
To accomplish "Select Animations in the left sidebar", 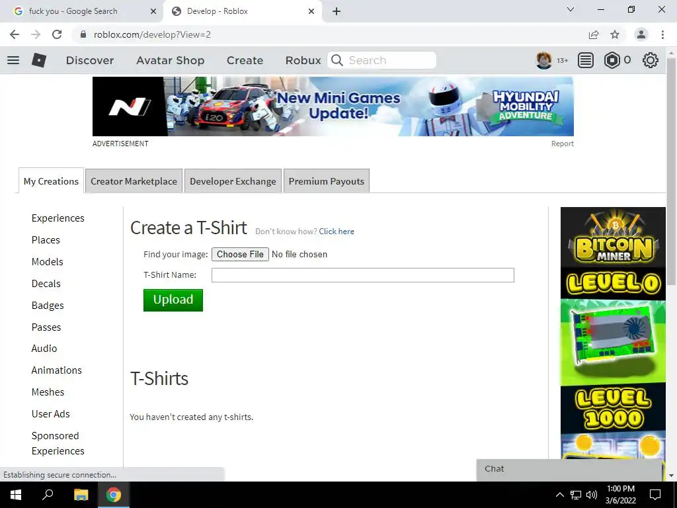I will pos(57,370).
